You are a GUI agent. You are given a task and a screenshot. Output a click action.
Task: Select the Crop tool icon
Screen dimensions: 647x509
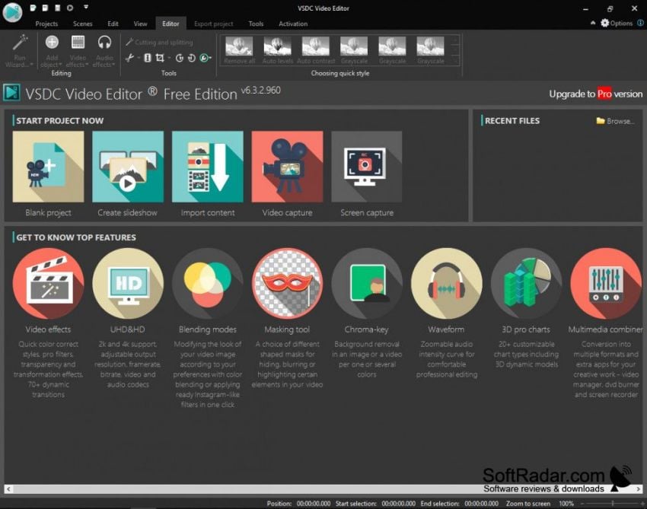click(x=160, y=58)
